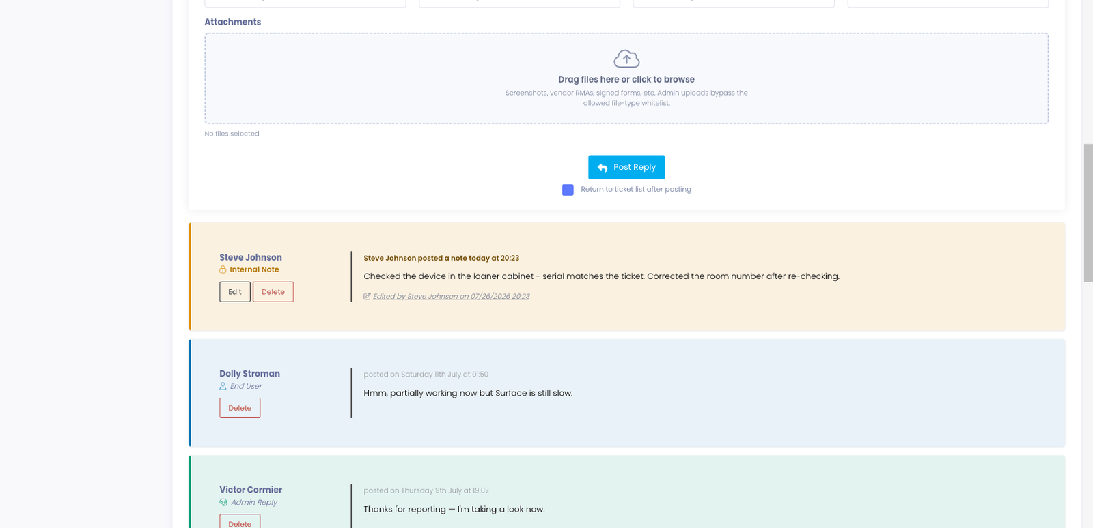Image resolution: width=1093 pixels, height=528 pixels.
Task: Click 'Hmm, partially working now' message text
Action: (468, 393)
